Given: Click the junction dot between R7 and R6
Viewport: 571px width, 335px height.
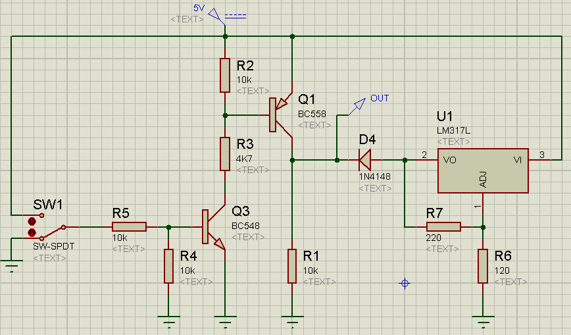Looking at the screenshot, I should (483, 227).
